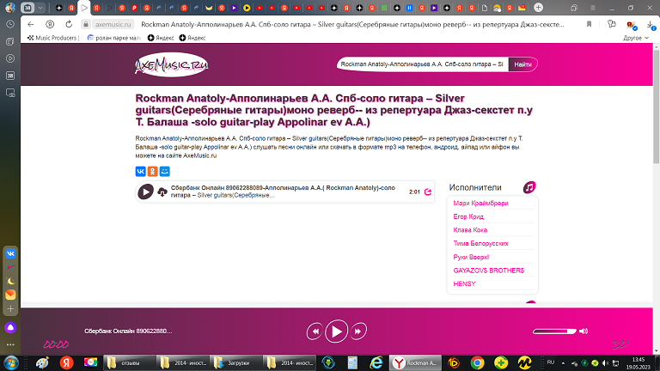
Task: Open artist Руки Вверх!
Action: (471, 257)
